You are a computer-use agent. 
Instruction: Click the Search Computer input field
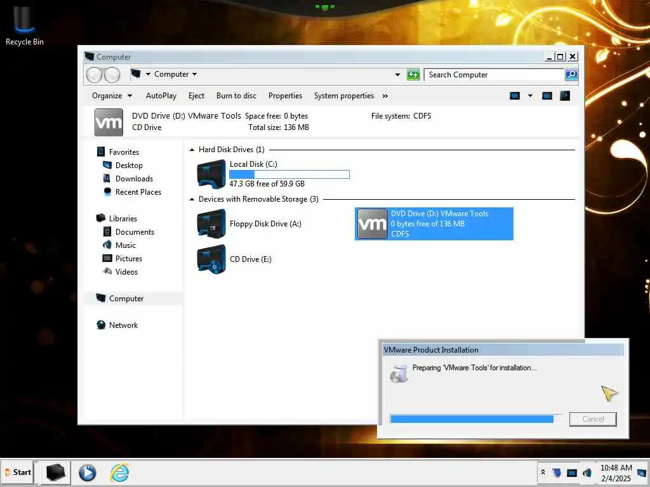(x=494, y=75)
